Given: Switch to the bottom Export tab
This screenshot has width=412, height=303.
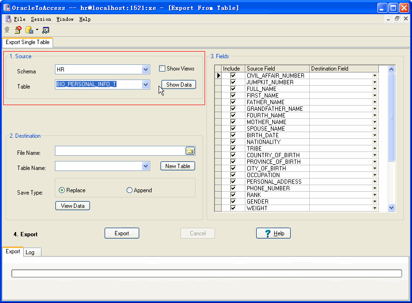Looking at the screenshot, I should coord(13,251).
